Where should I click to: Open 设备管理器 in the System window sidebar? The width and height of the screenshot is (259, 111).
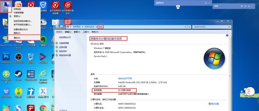click(64, 43)
